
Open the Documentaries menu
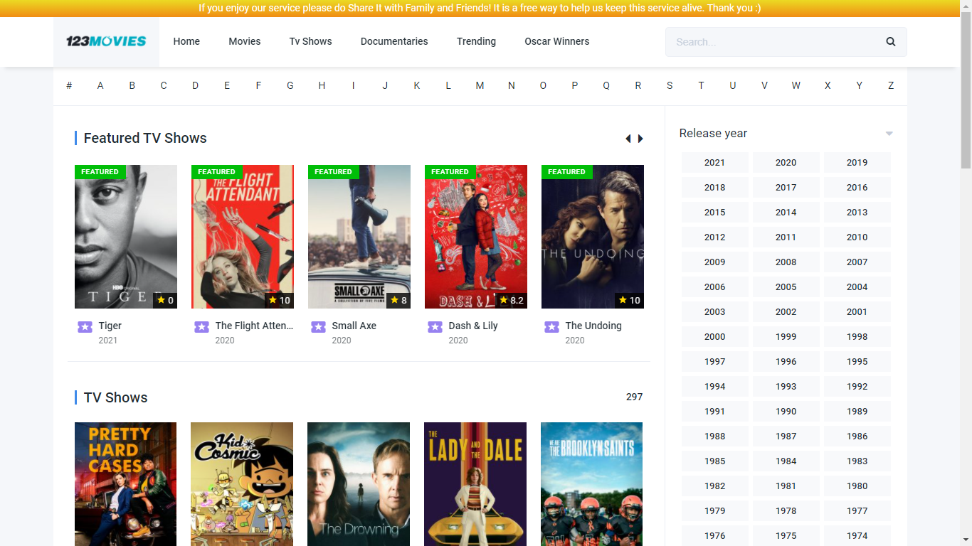click(x=394, y=41)
